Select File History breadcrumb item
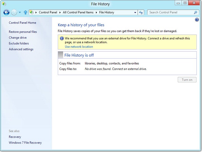Screen dimensions: 202x152 coord(107,12)
